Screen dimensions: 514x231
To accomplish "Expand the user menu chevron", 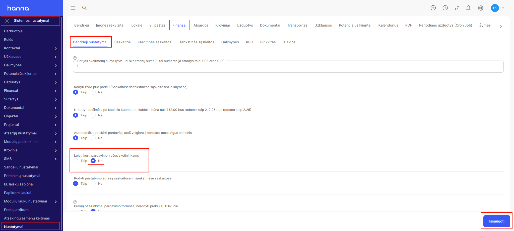I will 503,8.
